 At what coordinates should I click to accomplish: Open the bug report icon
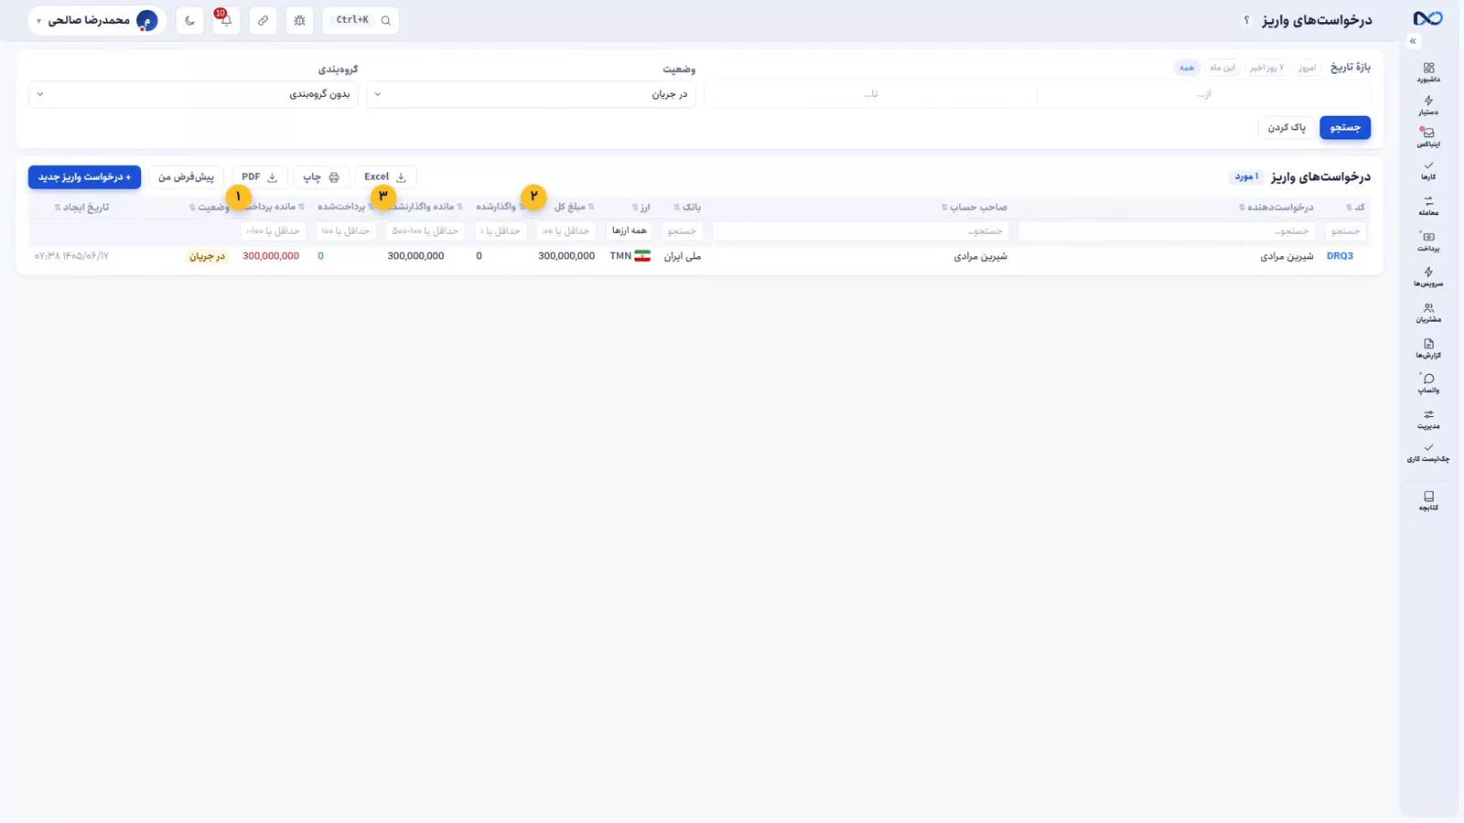(299, 20)
